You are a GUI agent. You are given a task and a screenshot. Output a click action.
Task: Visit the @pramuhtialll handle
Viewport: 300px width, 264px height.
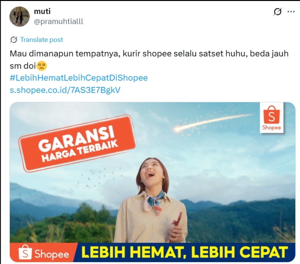coord(59,22)
